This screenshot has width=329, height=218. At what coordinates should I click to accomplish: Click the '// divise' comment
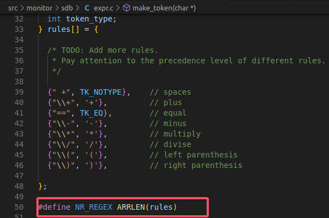(x=170, y=144)
